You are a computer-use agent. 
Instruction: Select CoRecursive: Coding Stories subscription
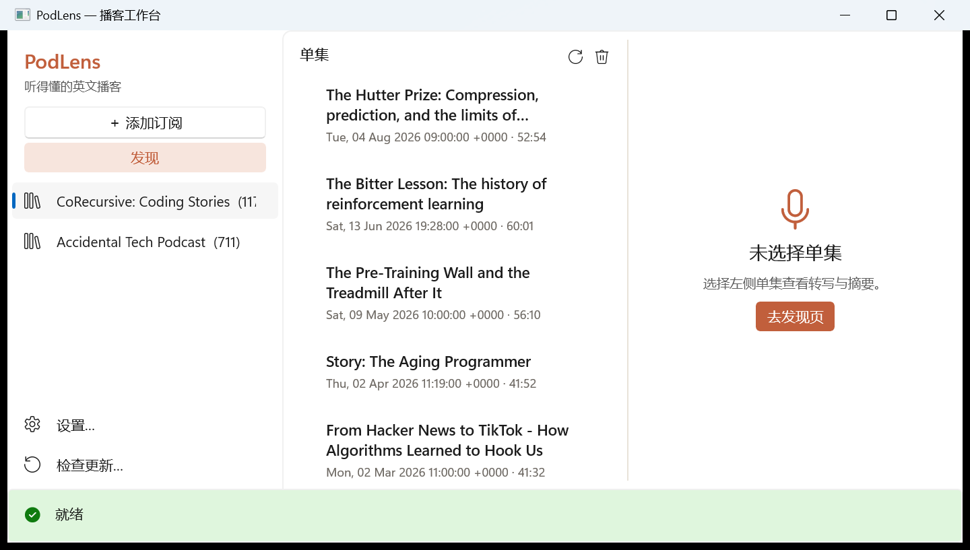(145, 201)
